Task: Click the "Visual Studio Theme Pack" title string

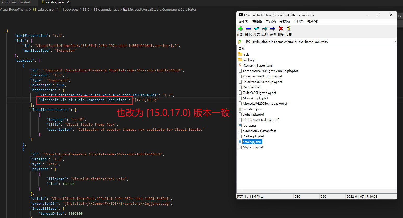Action: coord(90,125)
